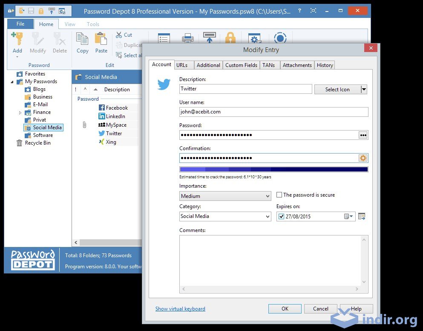Click the Print icon in the ribbon
The image size is (423, 331).
(x=188, y=38)
